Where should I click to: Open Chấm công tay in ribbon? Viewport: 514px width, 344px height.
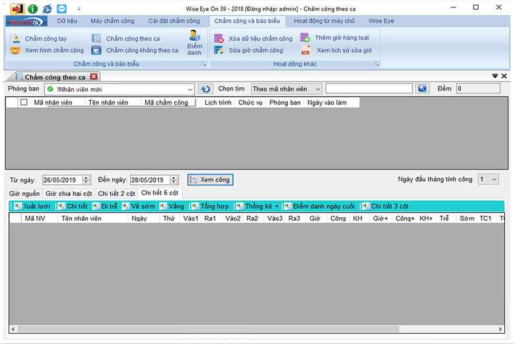pyautogui.click(x=46, y=39)
